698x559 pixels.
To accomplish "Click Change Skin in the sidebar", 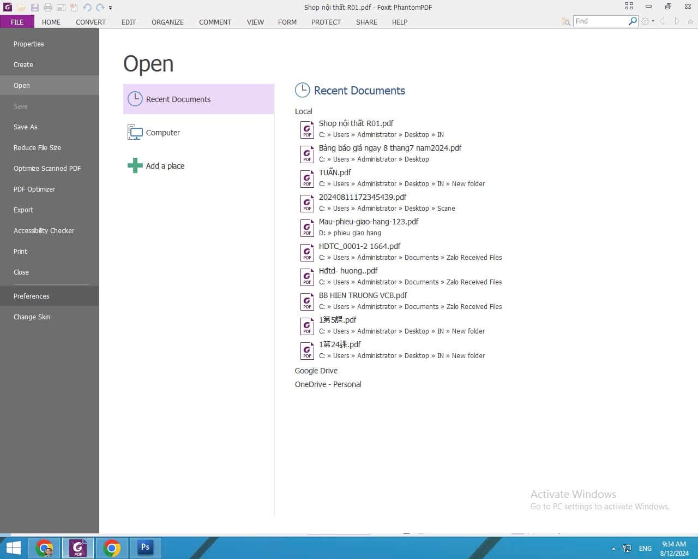I will click(x=50, y=317).
